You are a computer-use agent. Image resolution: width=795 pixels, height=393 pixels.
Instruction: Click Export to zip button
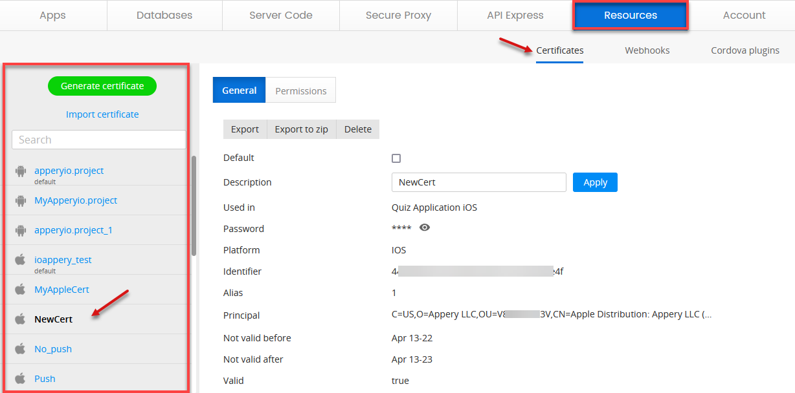point(302,129)
